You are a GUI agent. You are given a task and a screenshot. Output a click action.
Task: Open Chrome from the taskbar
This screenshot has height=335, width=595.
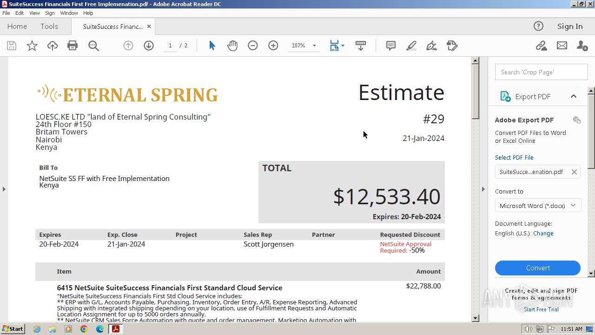pyautogui.click(x=84, y=329)
